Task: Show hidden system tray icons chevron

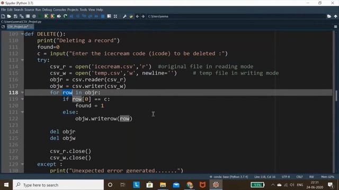Action: pyautogui.click(x=273, y=185)
